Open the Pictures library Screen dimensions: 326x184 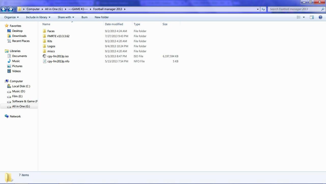pyautogui.click(x=17, y=66)
